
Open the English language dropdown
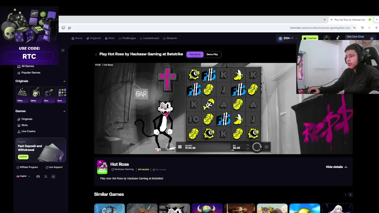coord(23,176)
